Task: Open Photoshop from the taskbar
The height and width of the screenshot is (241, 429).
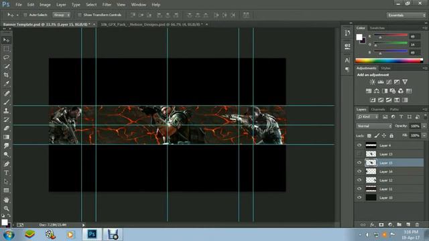Action: tap(93, 234)
